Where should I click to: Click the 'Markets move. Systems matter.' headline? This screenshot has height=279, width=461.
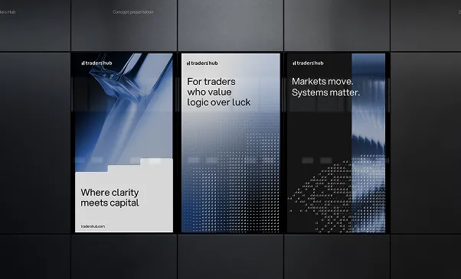[x=325, y=87]
